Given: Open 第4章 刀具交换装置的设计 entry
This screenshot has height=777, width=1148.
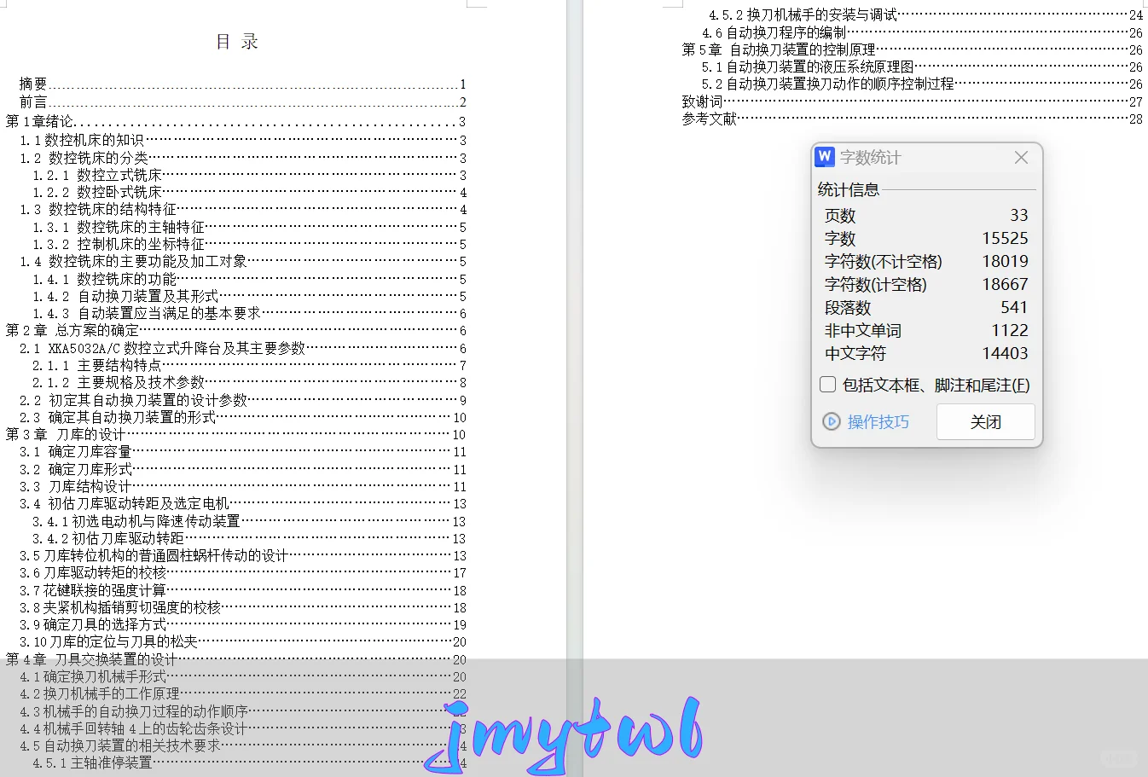Looking at the screenshot, I should pos(236,659).
